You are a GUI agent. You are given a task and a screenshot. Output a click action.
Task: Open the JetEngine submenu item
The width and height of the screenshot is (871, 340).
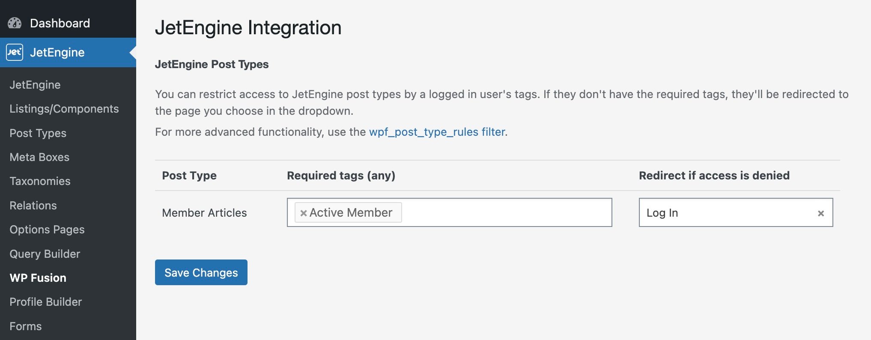coord(35,85)
